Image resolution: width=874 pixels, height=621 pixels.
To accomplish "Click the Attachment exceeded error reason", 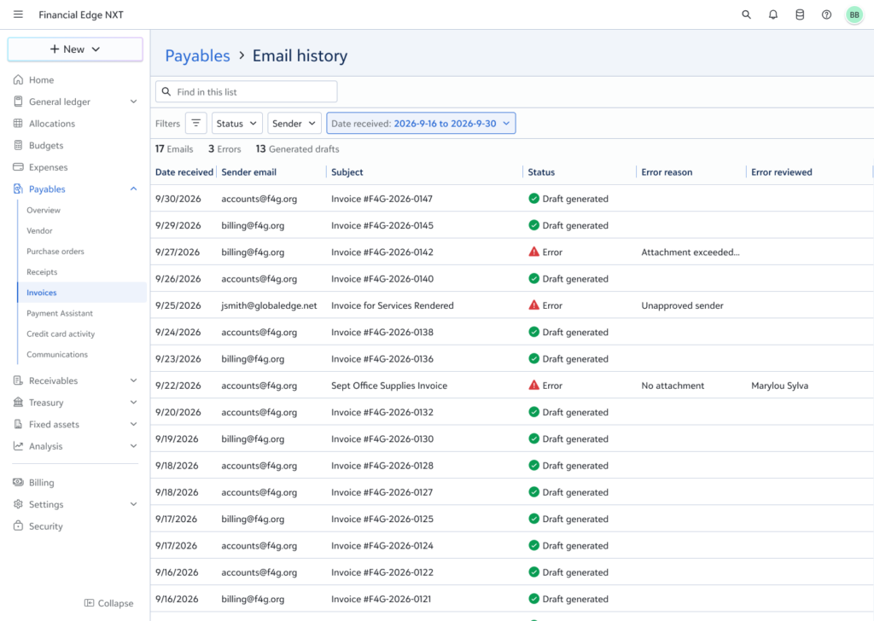I will click(x=690, y=252).
